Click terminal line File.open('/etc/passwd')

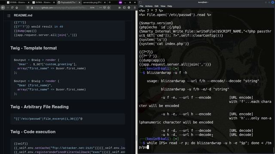point(175,15)
